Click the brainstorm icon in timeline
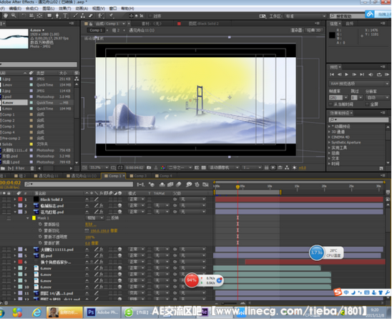The height and width of the screenshot is (323, 392). tap(189, 184)
